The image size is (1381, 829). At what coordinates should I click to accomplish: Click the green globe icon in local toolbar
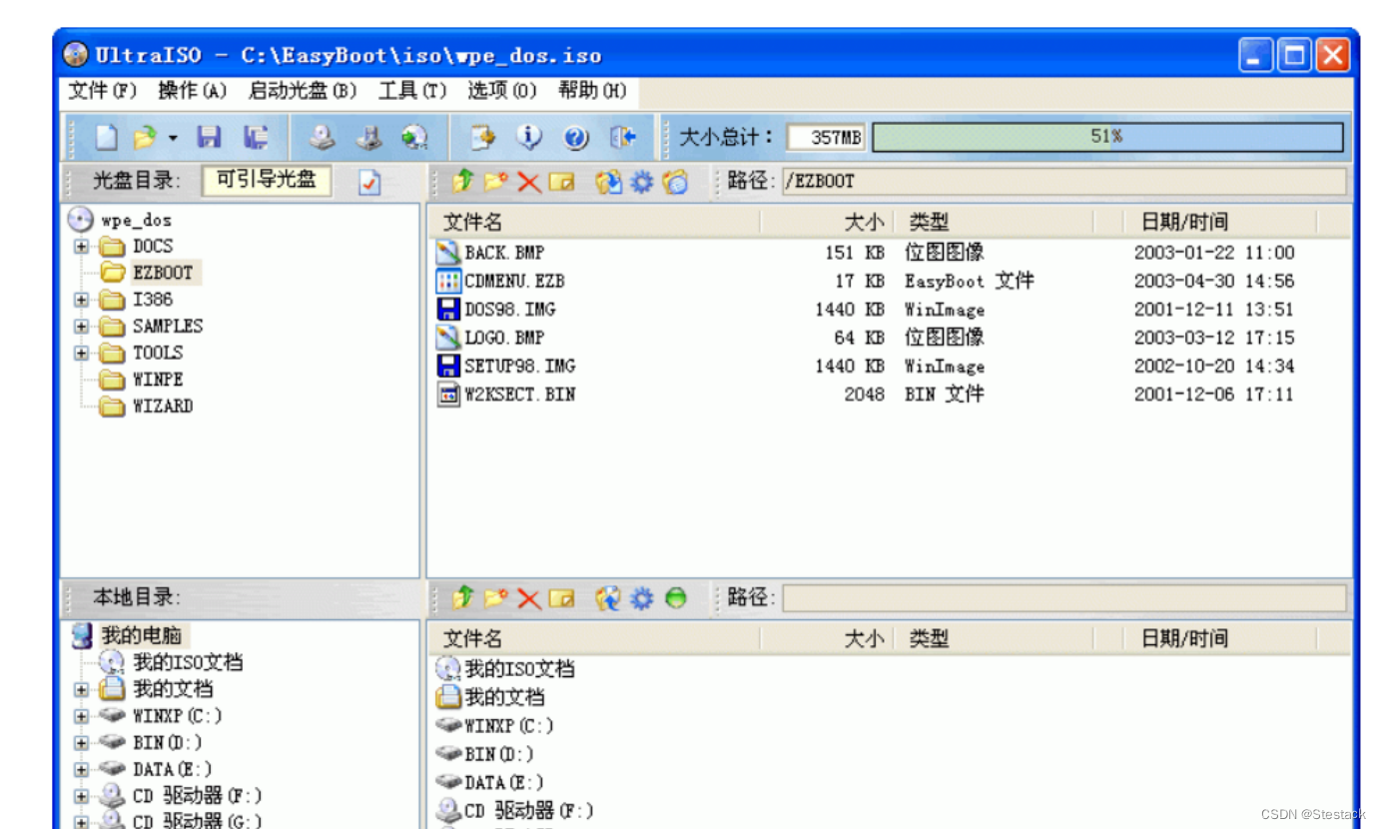(x=676, y=598)
